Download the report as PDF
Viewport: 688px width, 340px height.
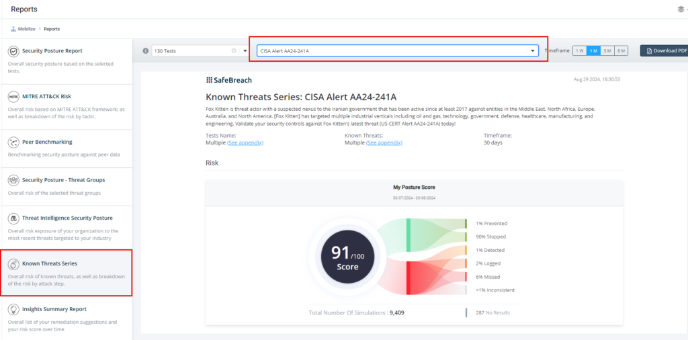tap(664, 51)
